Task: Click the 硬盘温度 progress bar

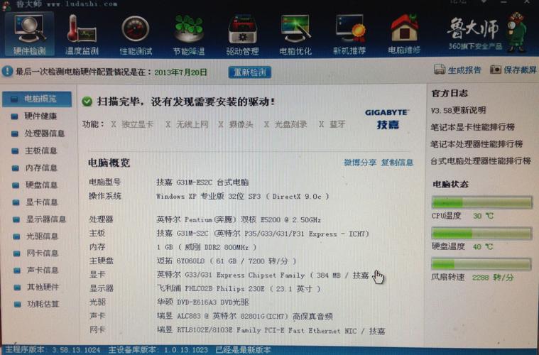Action: 481,234
